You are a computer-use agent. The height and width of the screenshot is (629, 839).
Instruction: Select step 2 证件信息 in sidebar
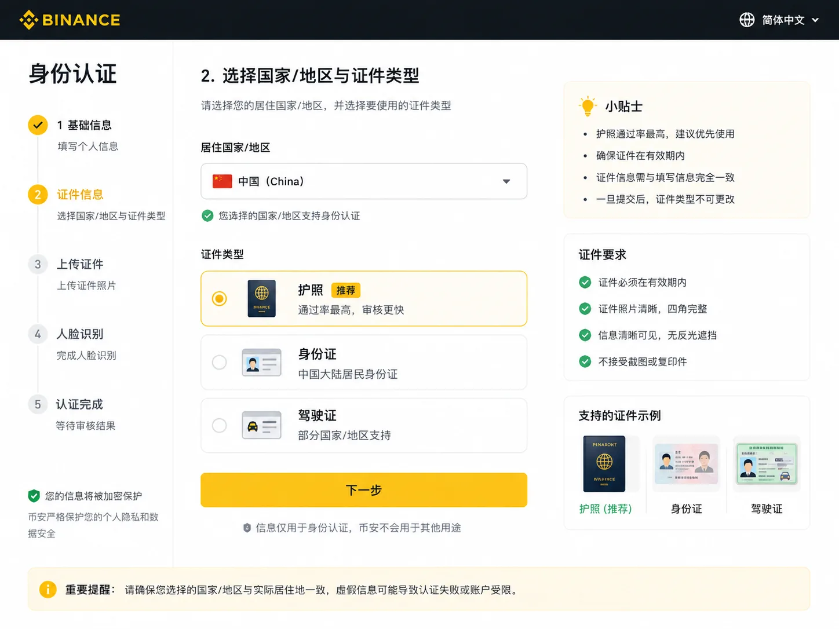pyautogui.click(x=80, y=195)
